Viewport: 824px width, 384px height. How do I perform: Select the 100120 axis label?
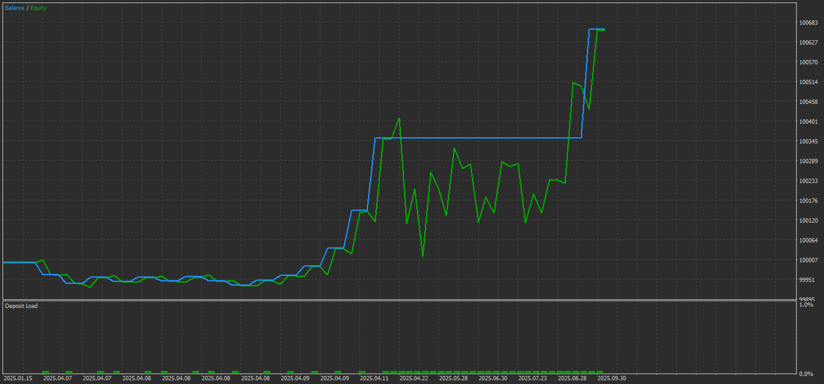(808, 221)
